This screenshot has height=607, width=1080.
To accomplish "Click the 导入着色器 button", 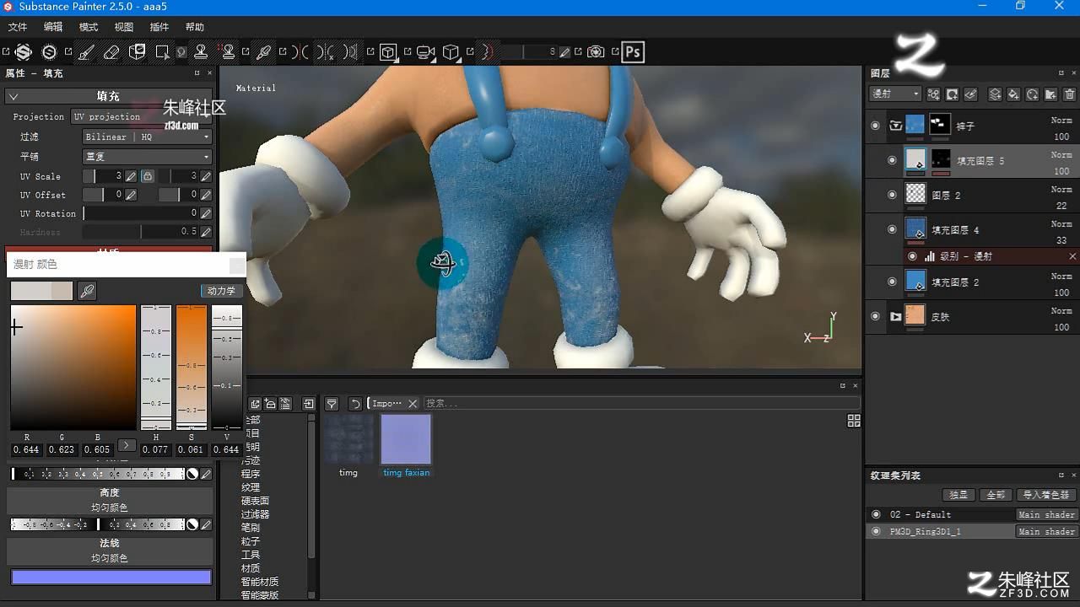I will (1045, 495).
